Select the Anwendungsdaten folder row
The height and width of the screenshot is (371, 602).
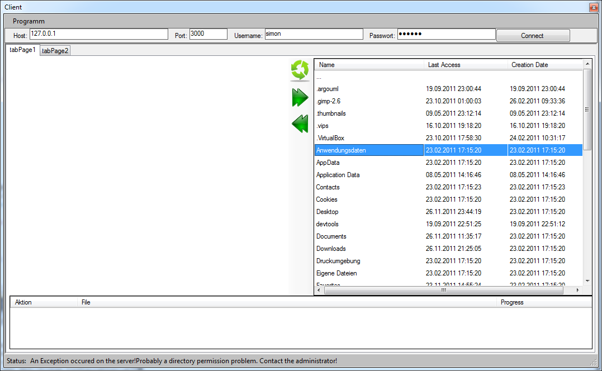pos(448,150)
